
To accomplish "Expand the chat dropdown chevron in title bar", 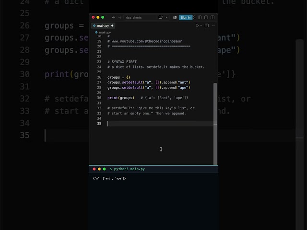I will [x=166, y=17].
